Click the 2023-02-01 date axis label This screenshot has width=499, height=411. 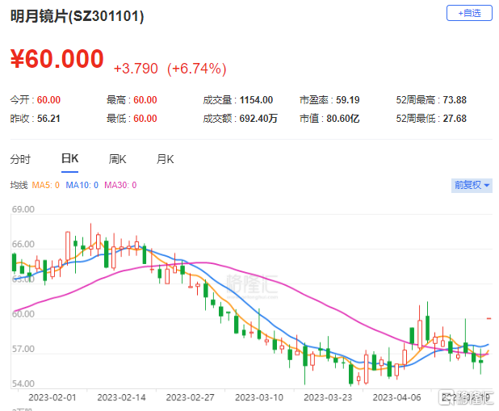(52, 397)
